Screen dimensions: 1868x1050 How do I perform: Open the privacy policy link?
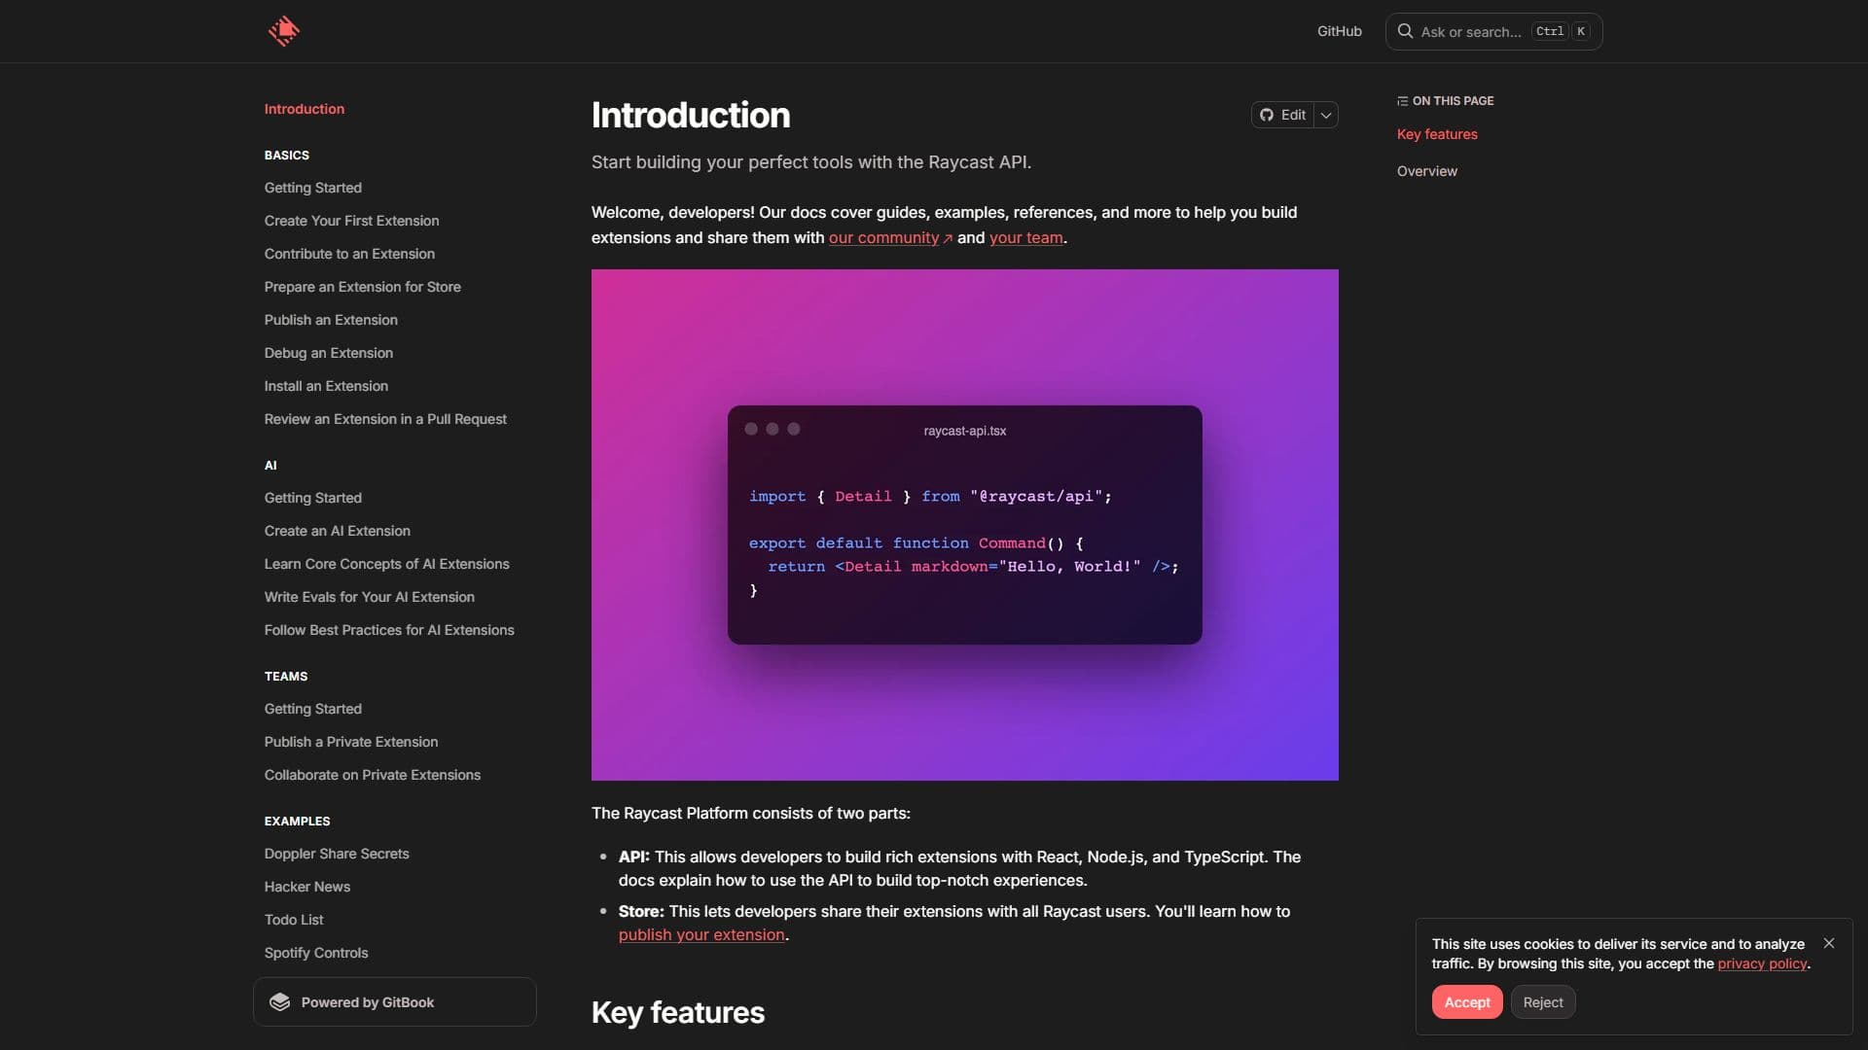[1762, 963]
